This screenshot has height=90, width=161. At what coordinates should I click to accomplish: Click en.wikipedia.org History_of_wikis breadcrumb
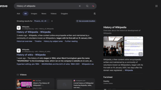(x=36, y=51)
